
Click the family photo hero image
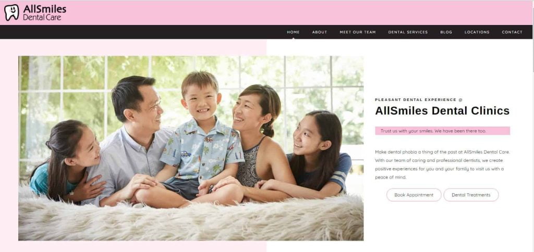click(191, 148)
